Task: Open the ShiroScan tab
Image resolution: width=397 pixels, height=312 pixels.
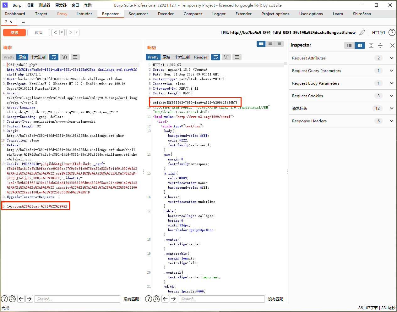Action: click(362, 14)
